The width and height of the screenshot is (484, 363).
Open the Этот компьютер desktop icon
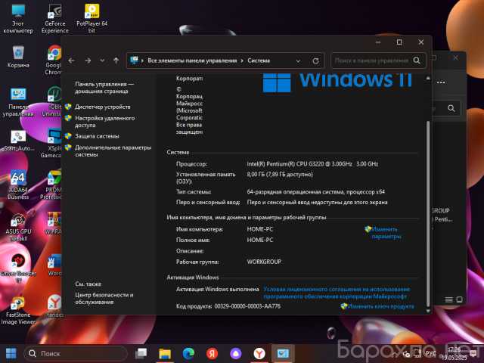coord(18,18)
